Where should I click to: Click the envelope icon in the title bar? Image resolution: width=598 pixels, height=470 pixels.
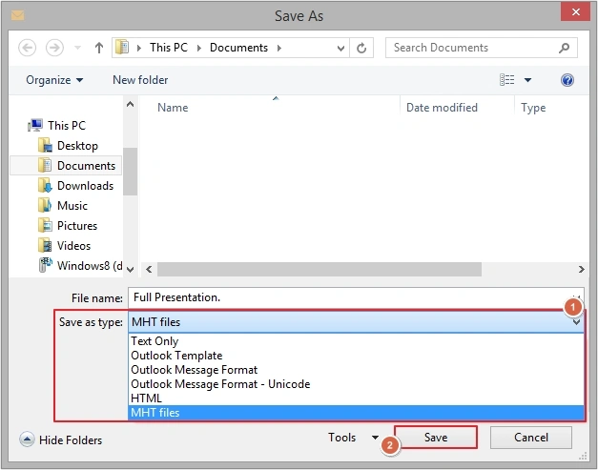click(x=17, y=15)
